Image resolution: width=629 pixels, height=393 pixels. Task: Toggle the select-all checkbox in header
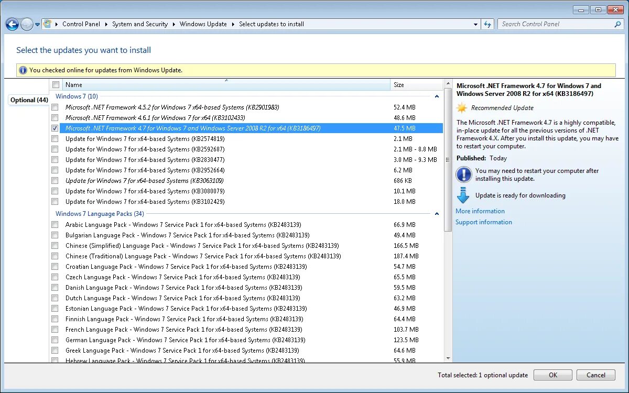pos(56,85)
